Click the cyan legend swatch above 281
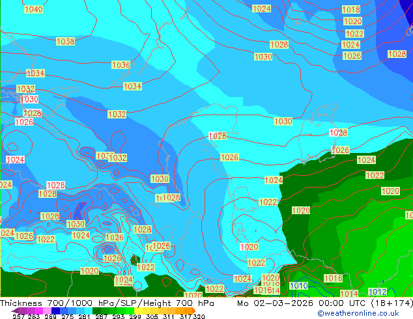The image size is (413, 319). (89, 311)
